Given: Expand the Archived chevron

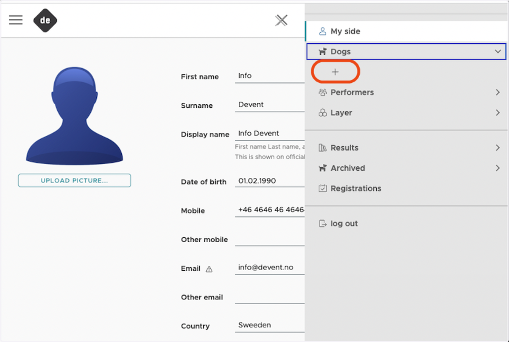Looking at the screenshot, I should [498, 168].
